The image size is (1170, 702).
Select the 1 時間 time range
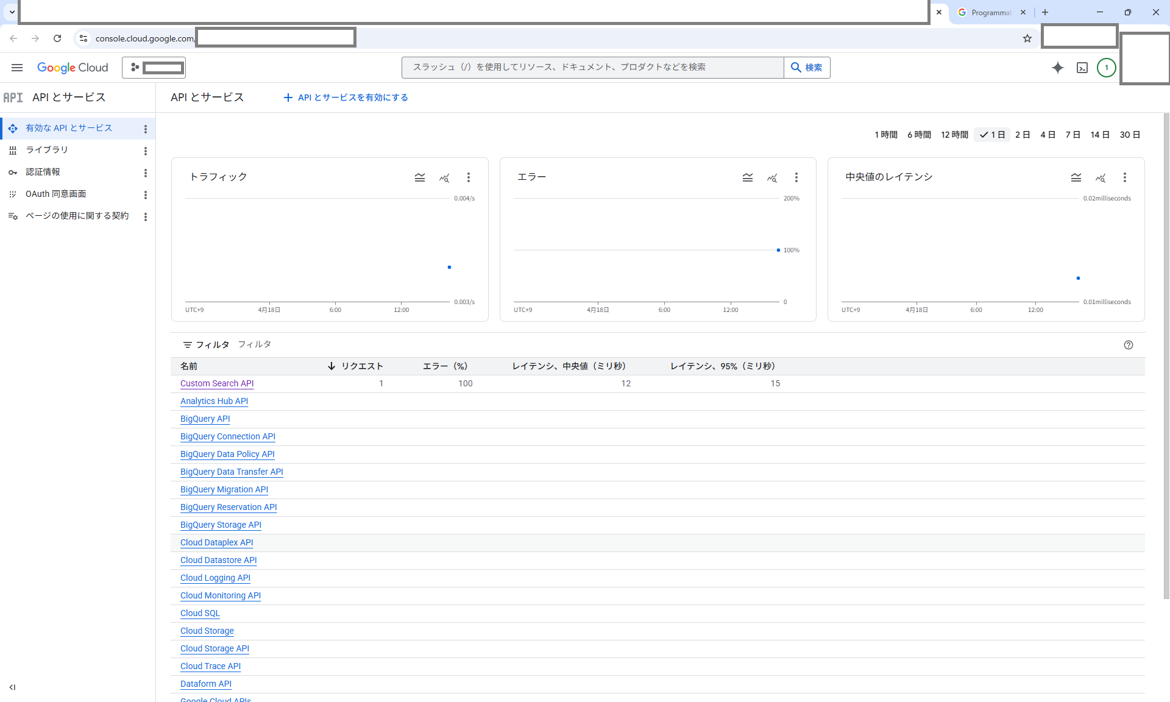886,135
